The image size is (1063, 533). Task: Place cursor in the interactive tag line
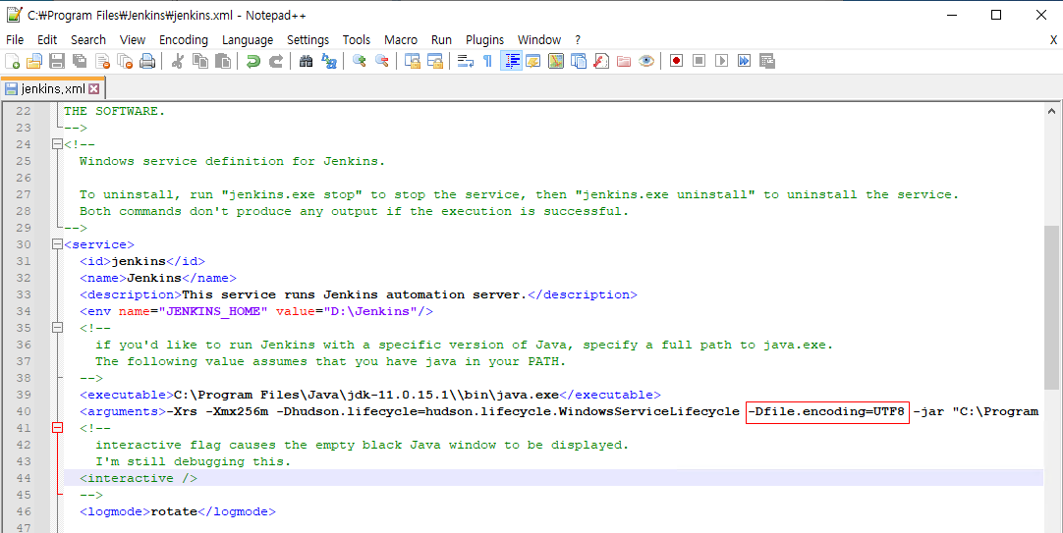(139, 478)
